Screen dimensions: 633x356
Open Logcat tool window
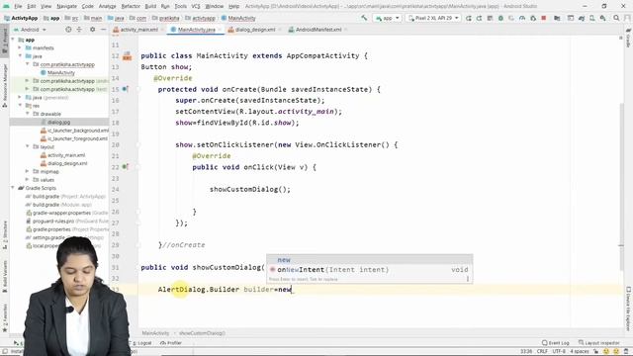[141, 343]
